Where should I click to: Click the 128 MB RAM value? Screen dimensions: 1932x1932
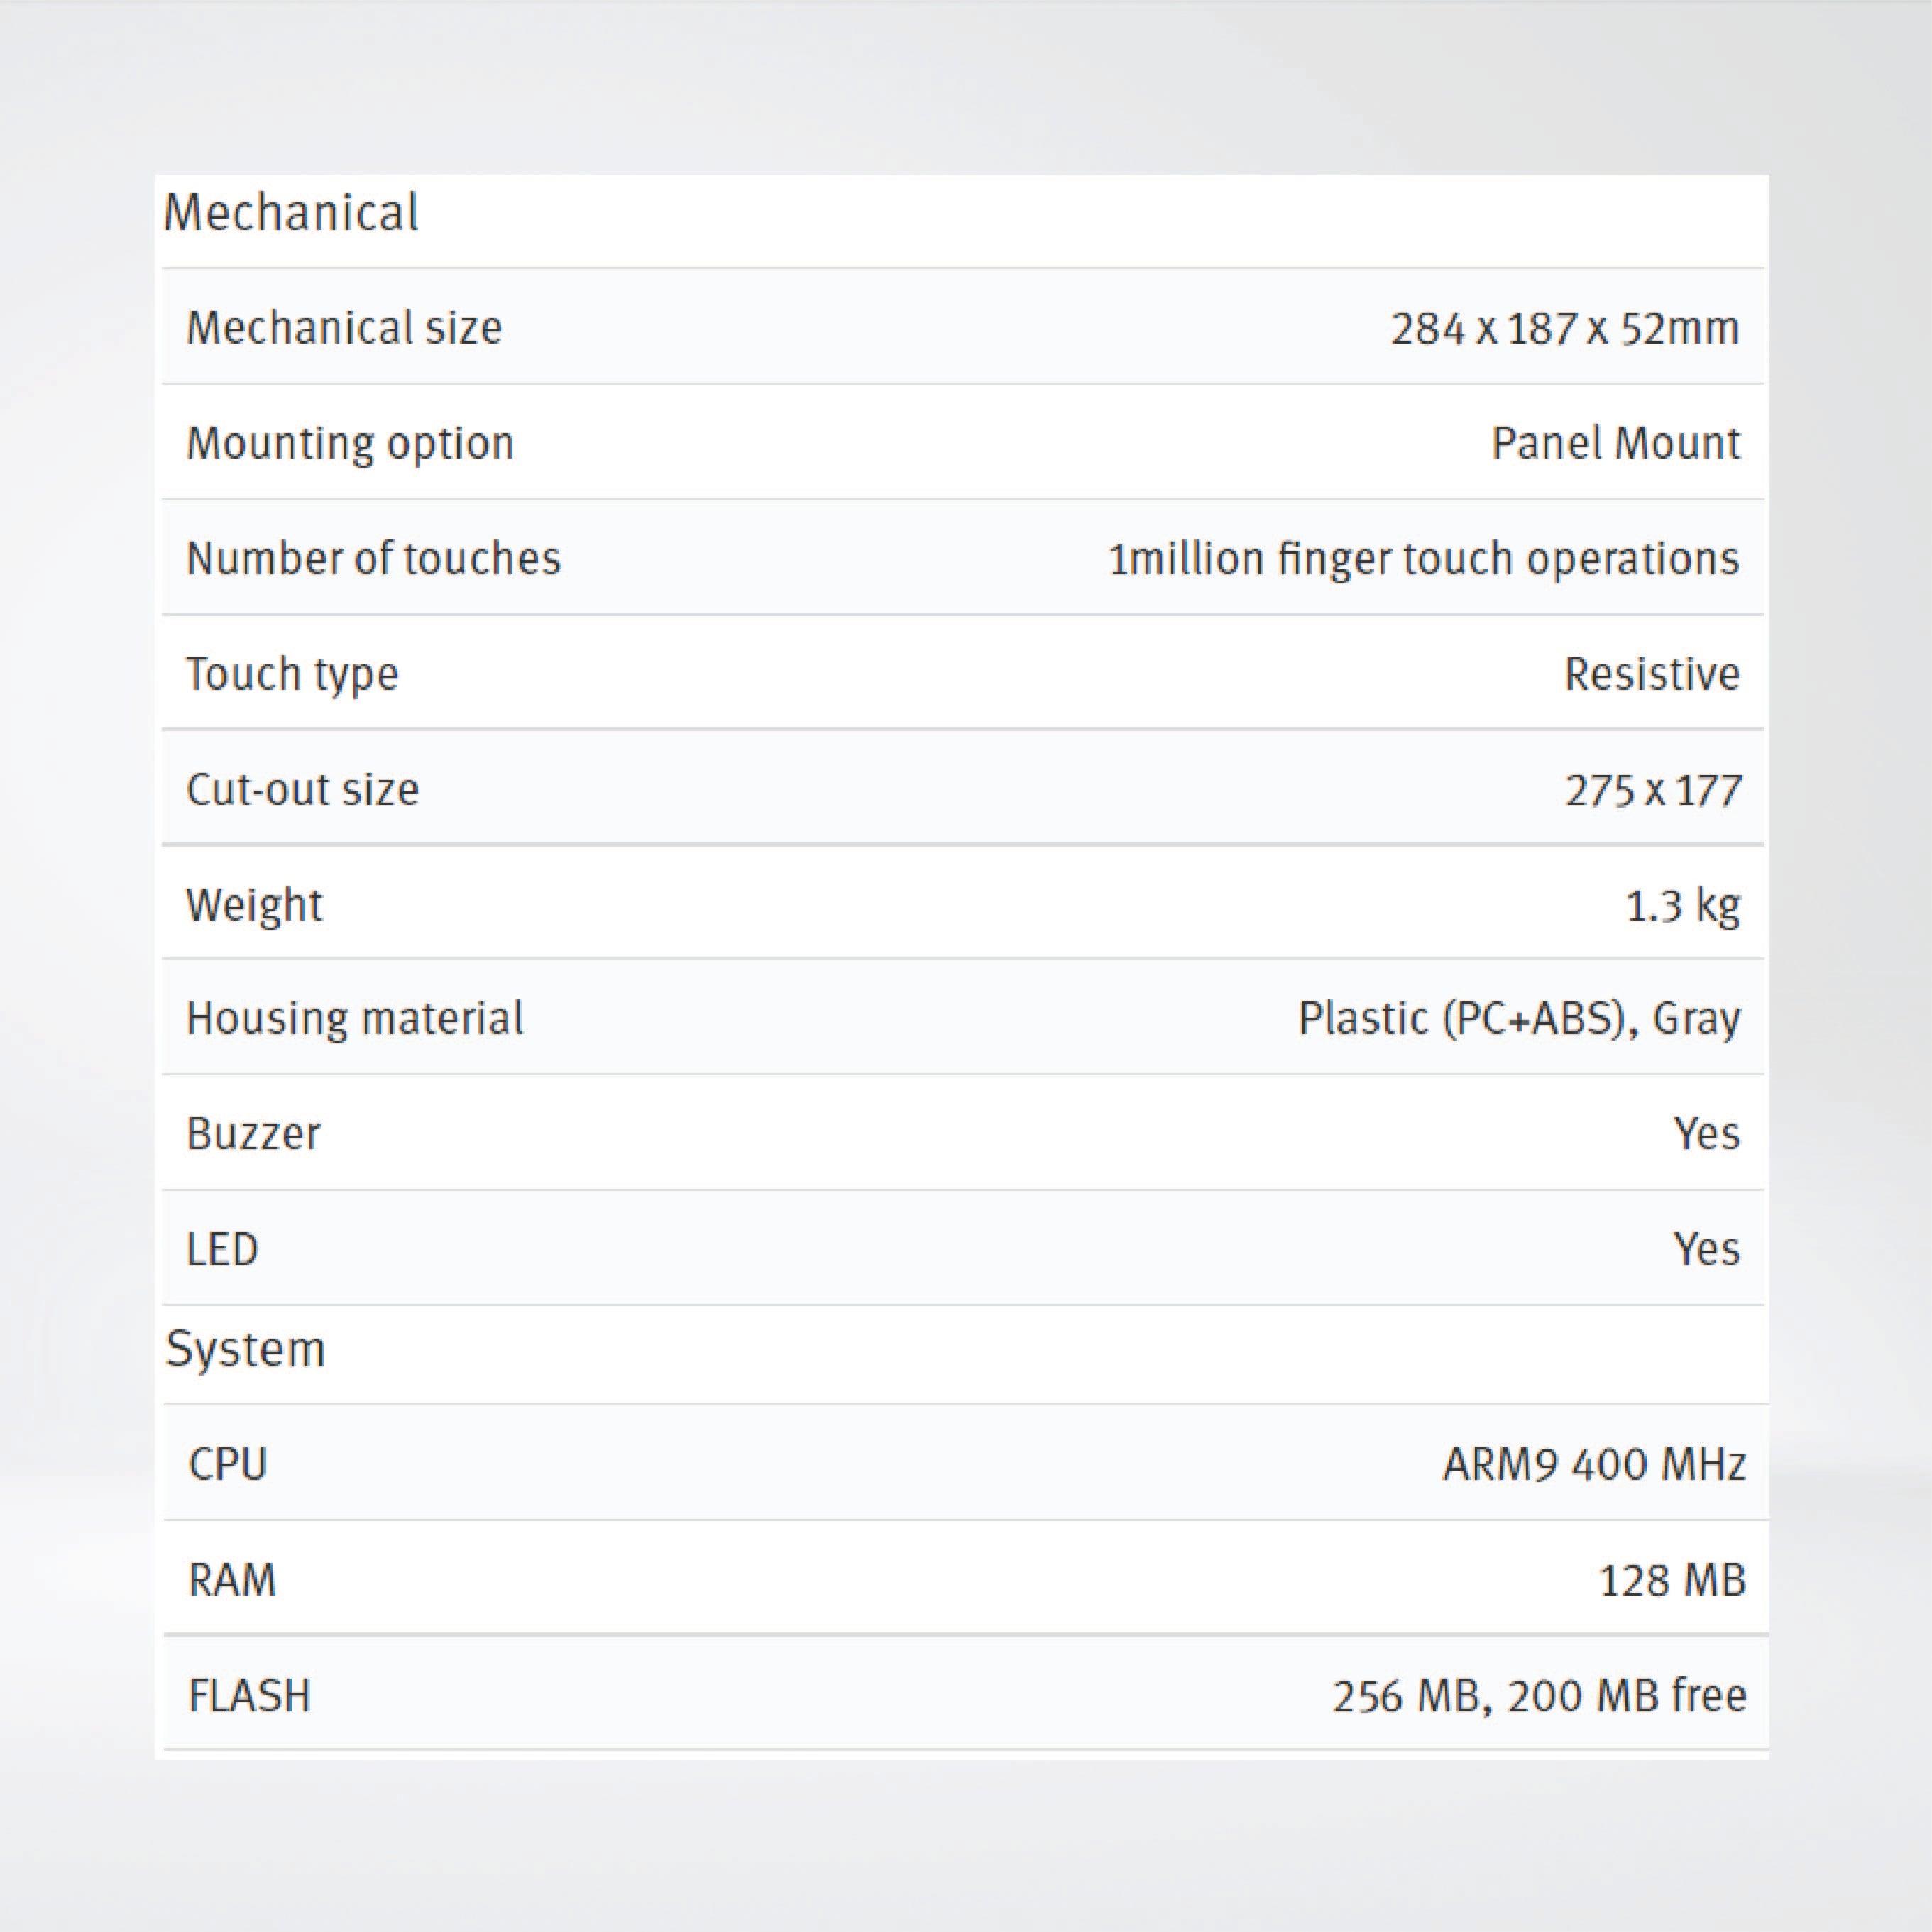click(1672, 1581)
